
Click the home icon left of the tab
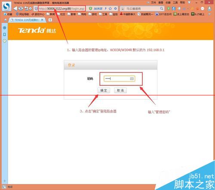pyautogui.click(x=6, y=20)
